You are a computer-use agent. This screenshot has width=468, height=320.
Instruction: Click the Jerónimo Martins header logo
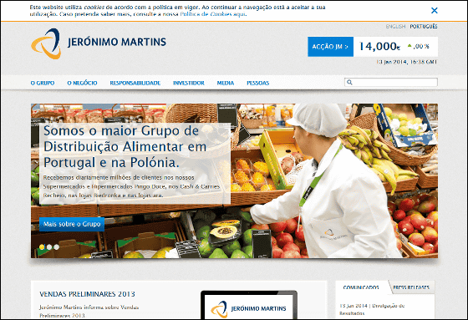click(x=99, y=43)
